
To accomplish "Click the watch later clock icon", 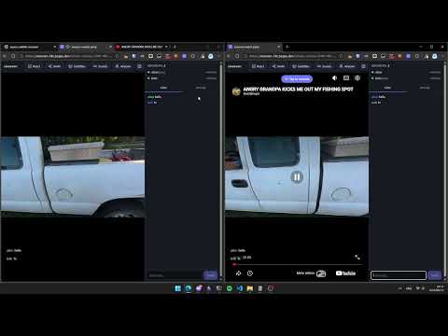I will pos(250,273).
